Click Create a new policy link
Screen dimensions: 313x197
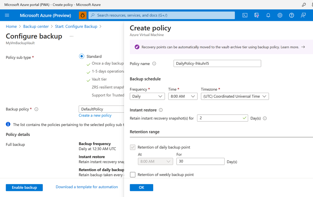[x=95, y=115]
